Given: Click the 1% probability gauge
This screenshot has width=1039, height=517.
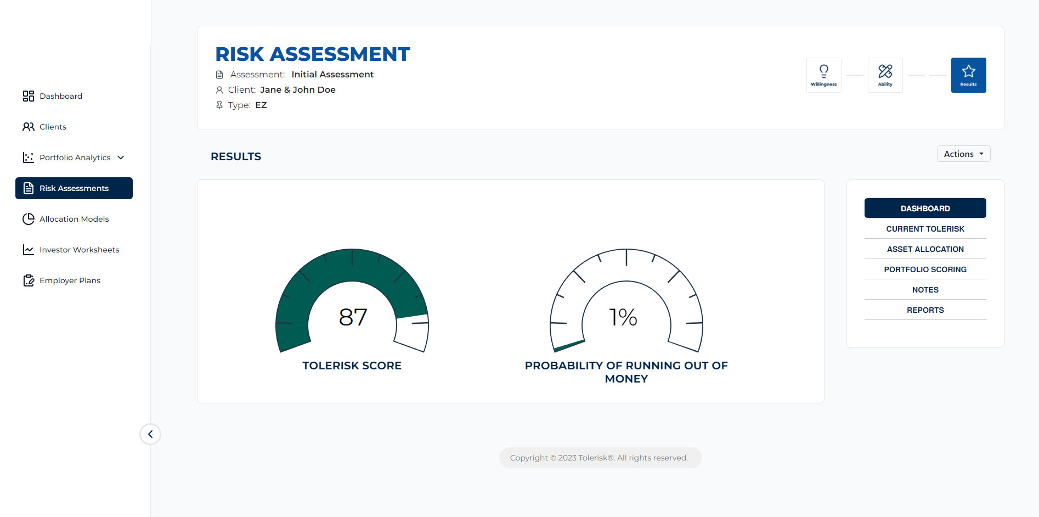Looking at the screenshot, I should (x=626, y=301).
